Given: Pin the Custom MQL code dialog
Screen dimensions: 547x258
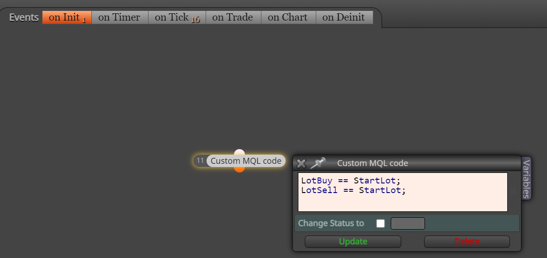Looking at the screenshot, I should (x=318, y=163).
